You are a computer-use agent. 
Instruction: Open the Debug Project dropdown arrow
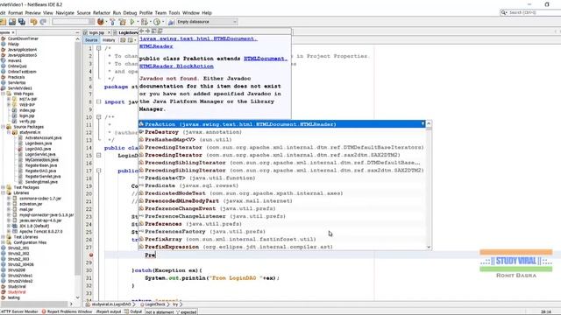[150, 22]
